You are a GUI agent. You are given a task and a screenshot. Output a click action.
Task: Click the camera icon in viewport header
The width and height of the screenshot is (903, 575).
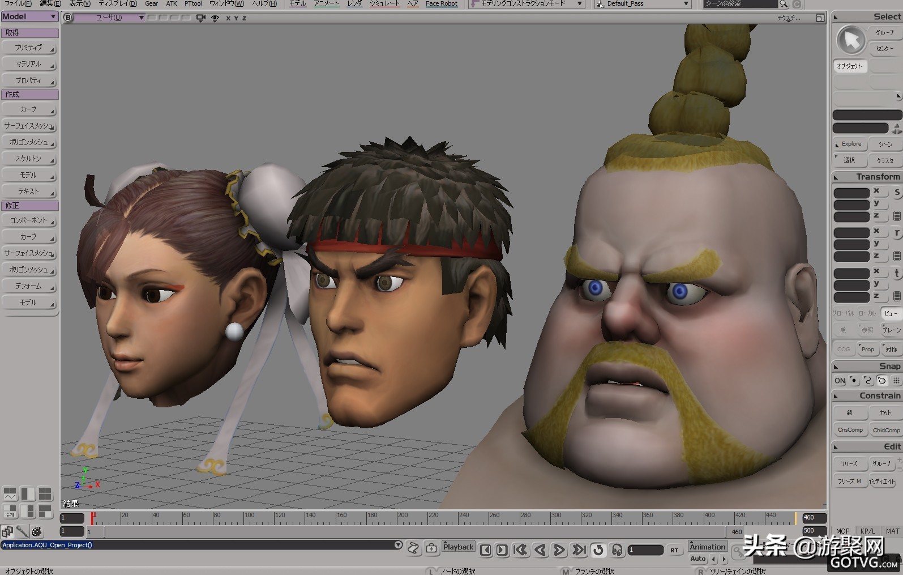coord(200,18)
